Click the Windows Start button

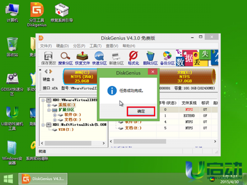click(x=8, y=179)
